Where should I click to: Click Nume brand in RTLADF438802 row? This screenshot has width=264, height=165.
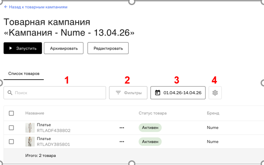[212, 128]
